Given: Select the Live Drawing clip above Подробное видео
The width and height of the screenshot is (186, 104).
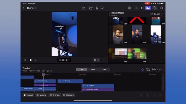Looking at the screenshot, I should coord(98,86).
